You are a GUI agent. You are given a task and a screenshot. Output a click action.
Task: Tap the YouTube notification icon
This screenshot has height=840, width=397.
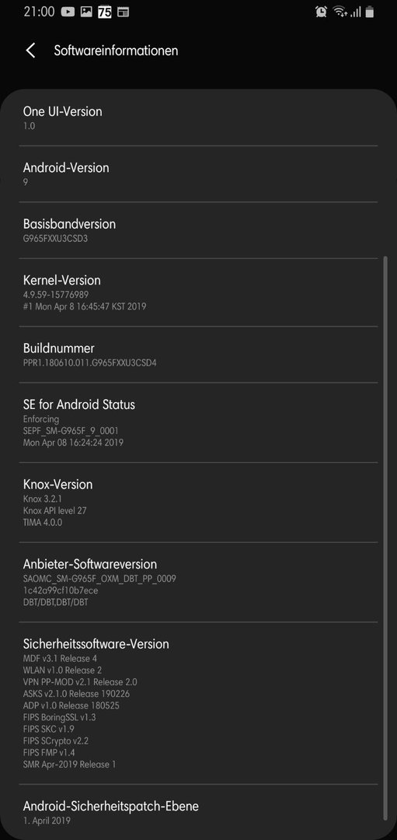68,12
